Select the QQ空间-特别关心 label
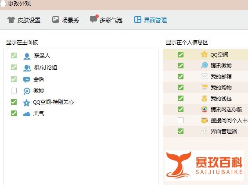 tap(54, 102)
